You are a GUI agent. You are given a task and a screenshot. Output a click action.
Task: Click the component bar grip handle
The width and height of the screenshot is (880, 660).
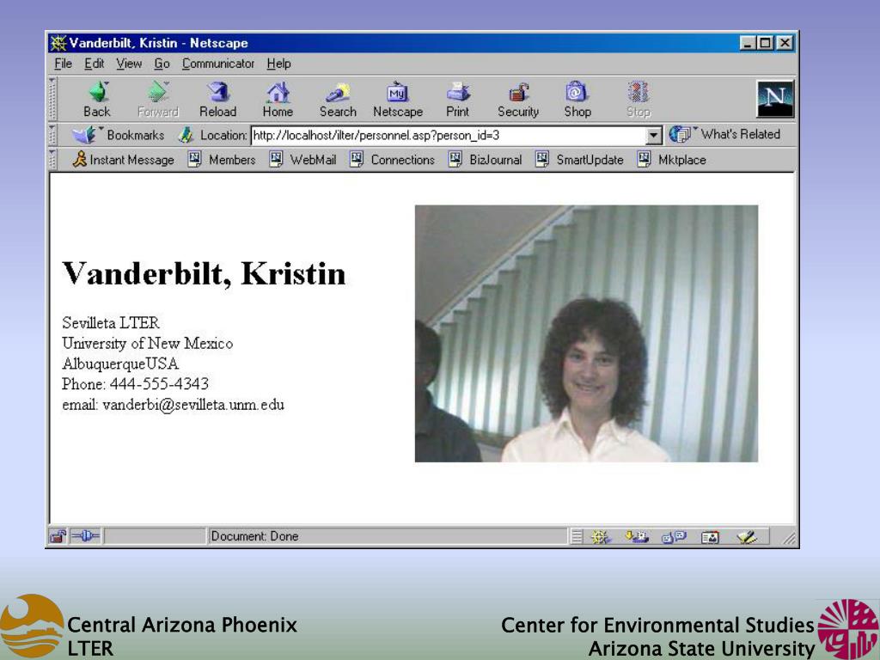tap(577, 537)
